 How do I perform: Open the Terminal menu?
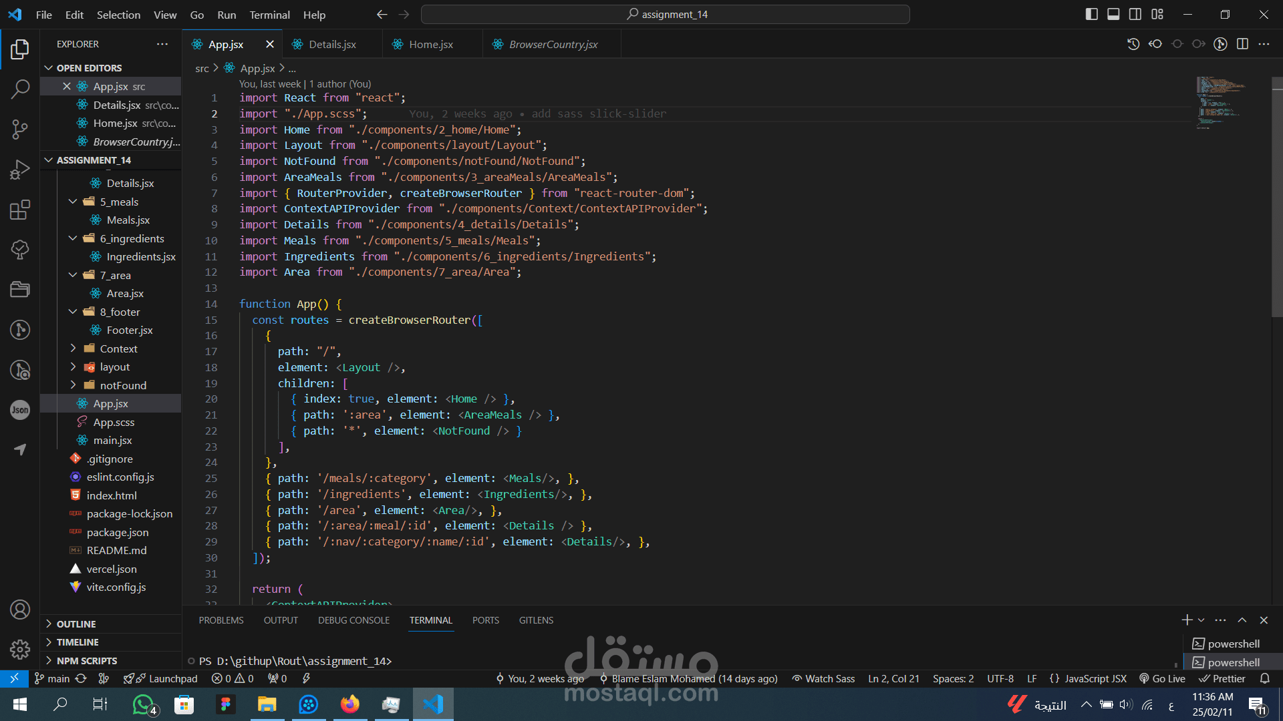tap(269, 15)
